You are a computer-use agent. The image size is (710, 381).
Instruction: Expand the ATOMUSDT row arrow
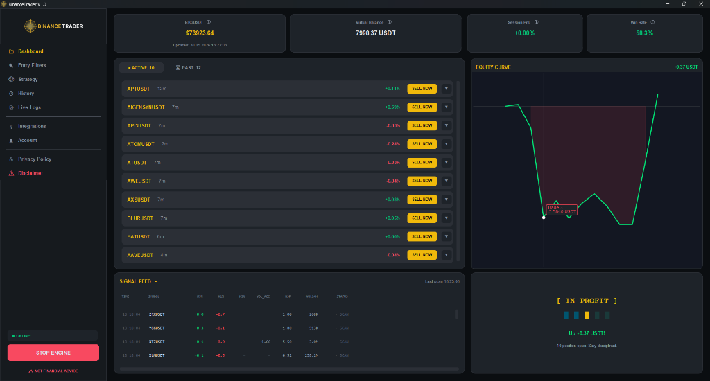(x=447, y=144)
